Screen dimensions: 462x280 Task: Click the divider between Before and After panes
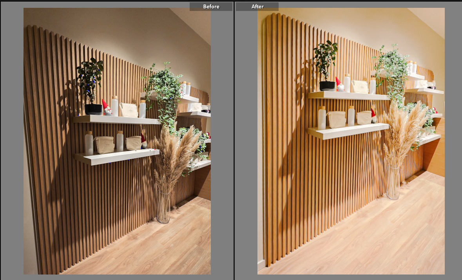point(234,141)
